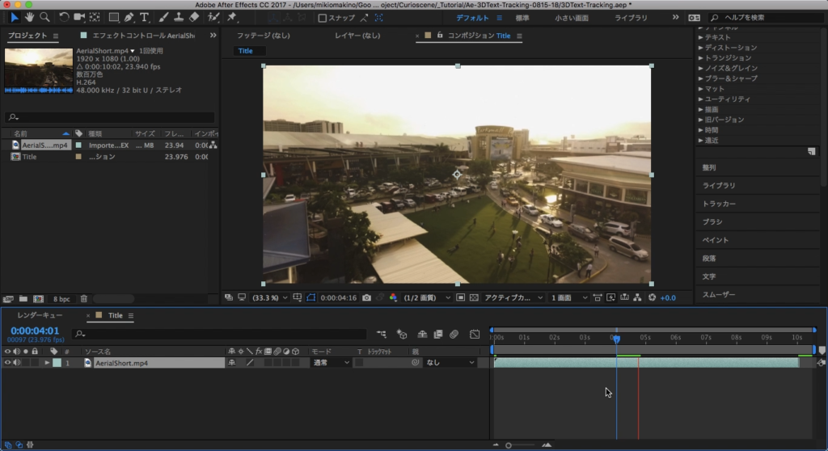Image resolution: width=828 pixels, height=451 pixels.
Task: Open the トラッカー panel
Action: (x=719, y=204)
